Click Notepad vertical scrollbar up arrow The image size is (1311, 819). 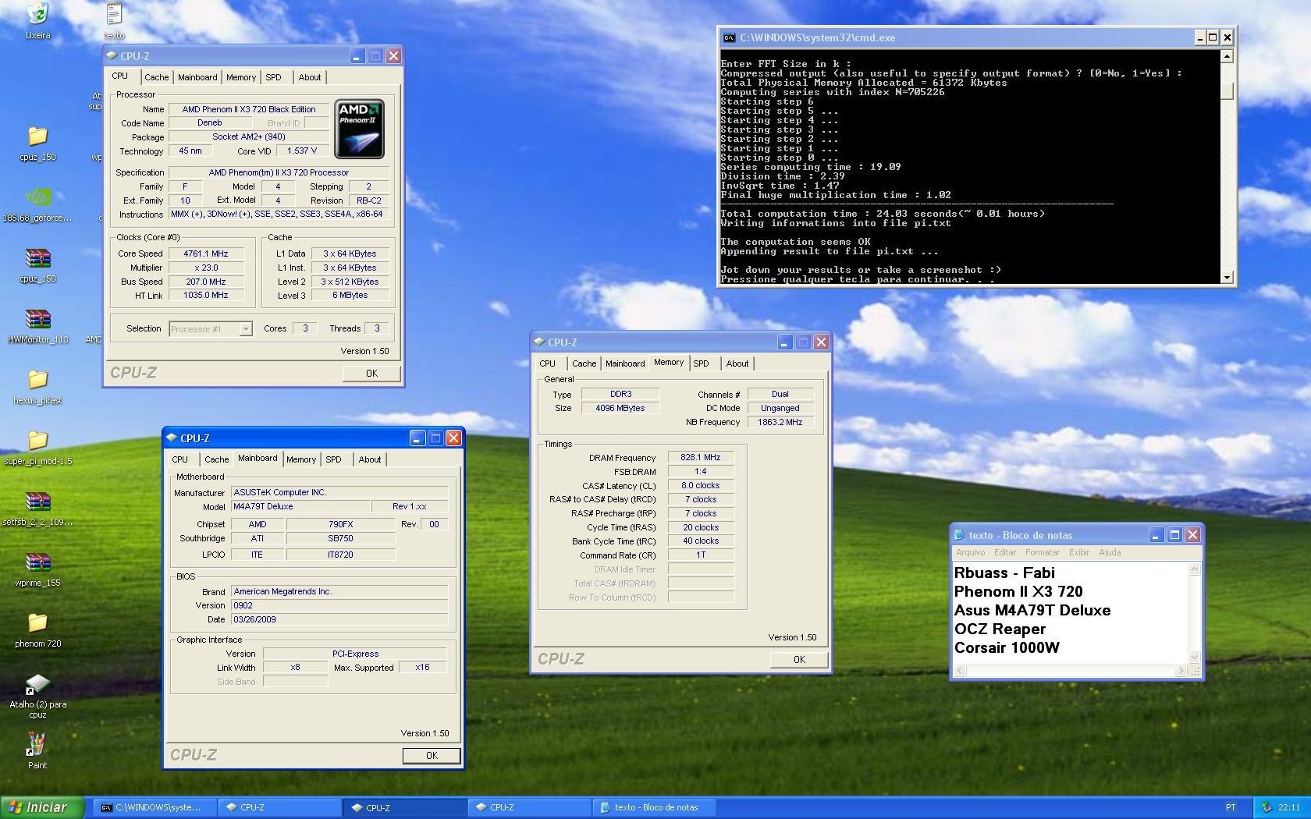pyautogui.click(x=1194, y=569)
